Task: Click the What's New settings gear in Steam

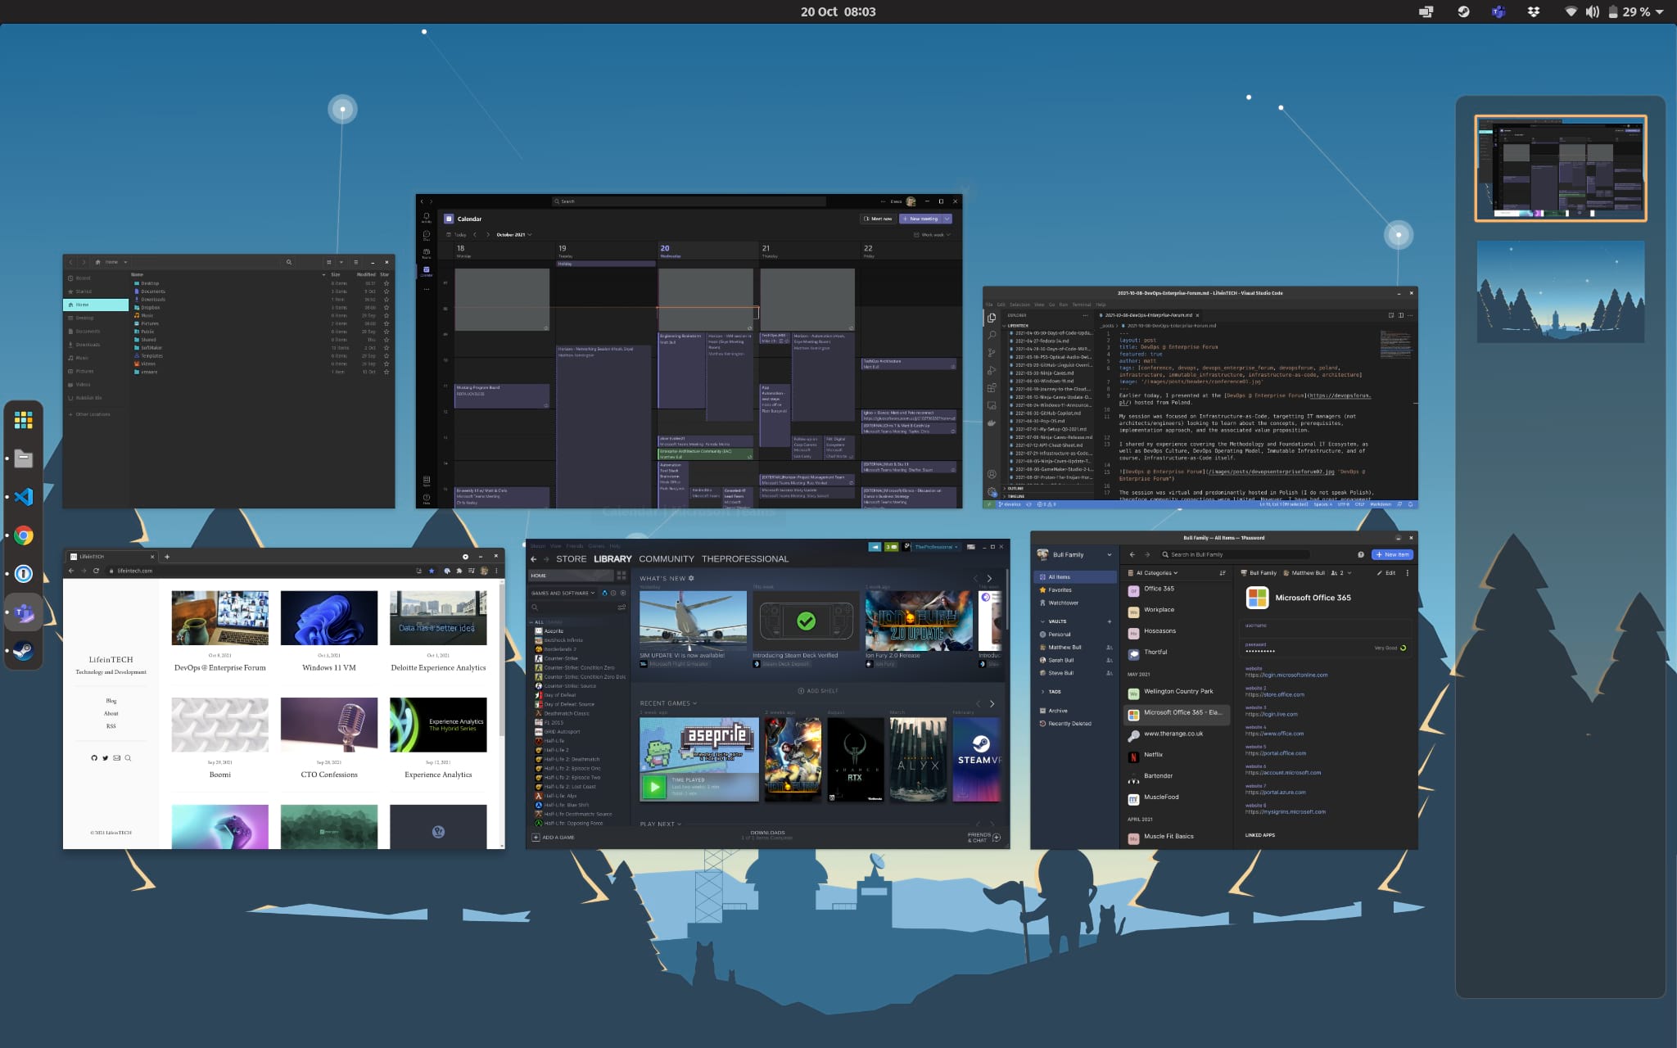Action: pos(691,578)
